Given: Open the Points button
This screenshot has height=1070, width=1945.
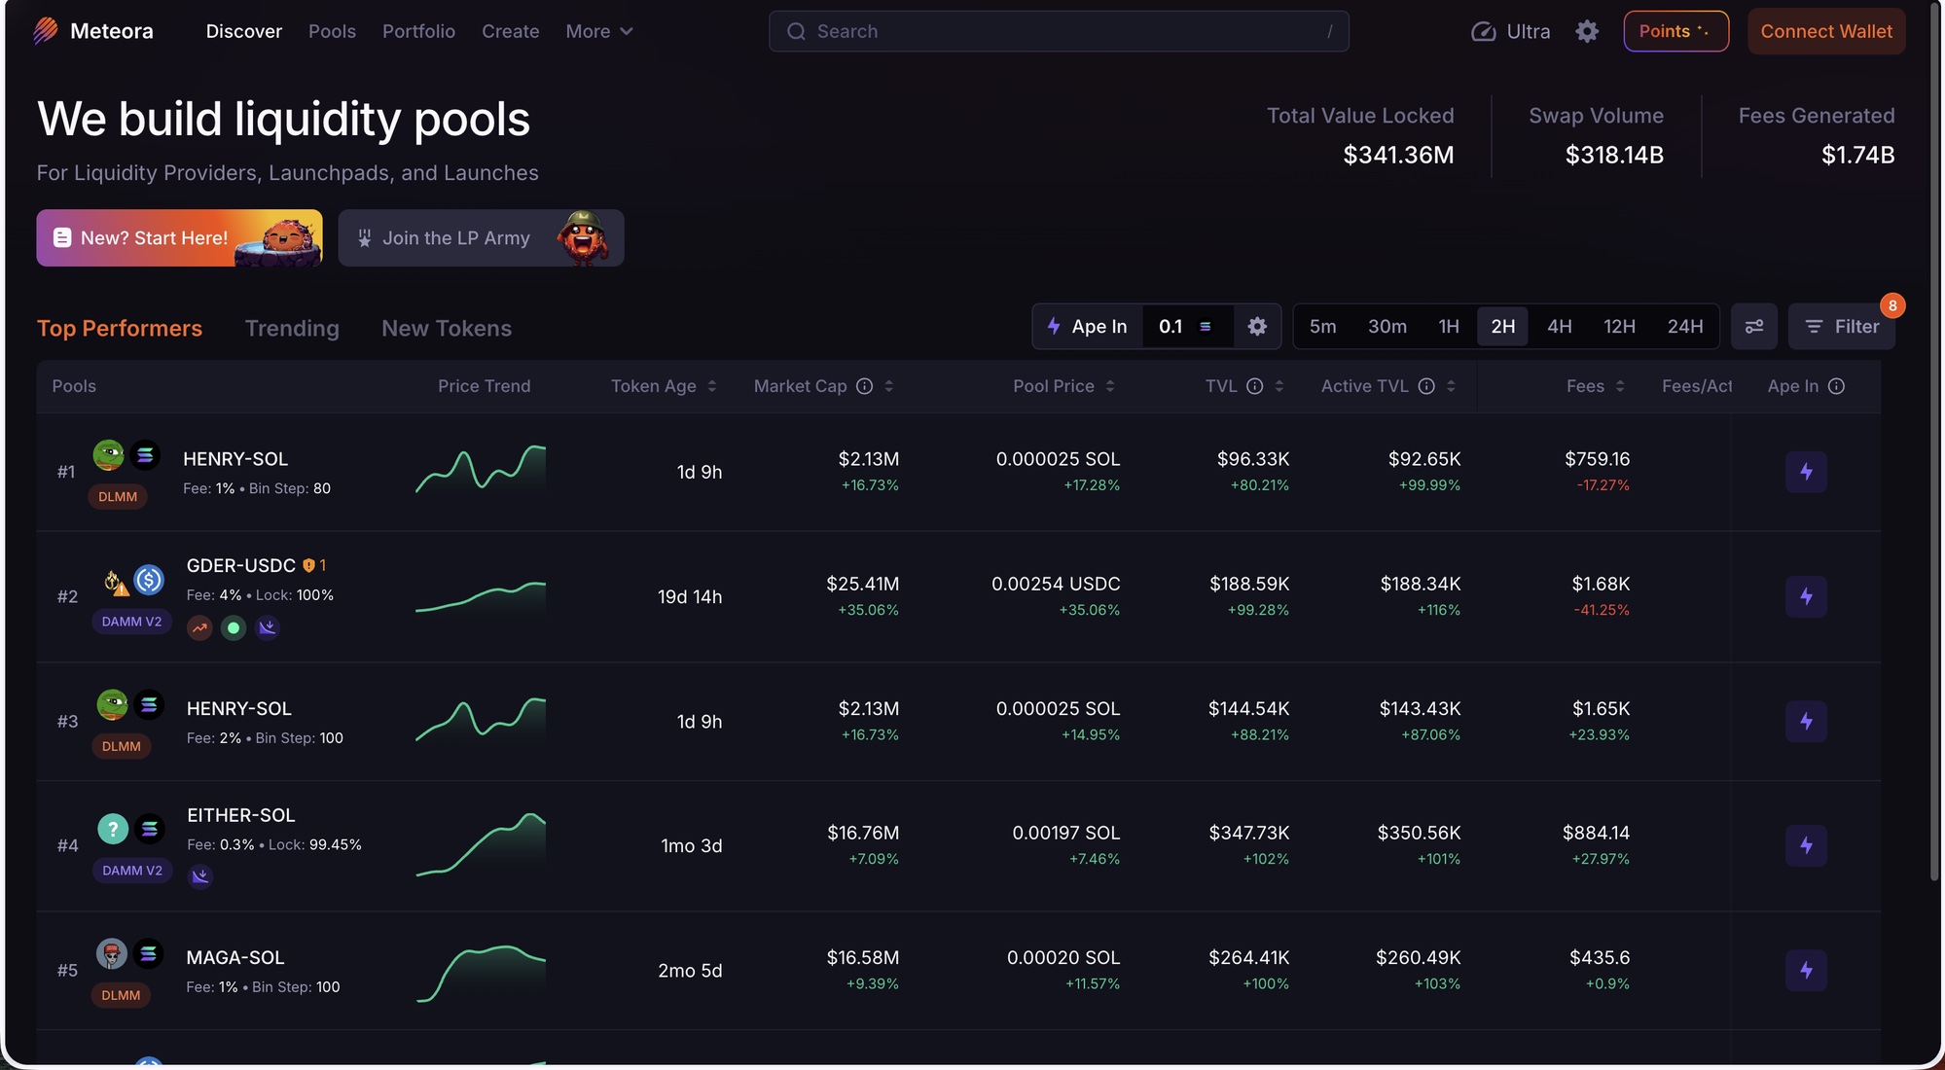Looking at the screenshot, I should (1675, 31).
